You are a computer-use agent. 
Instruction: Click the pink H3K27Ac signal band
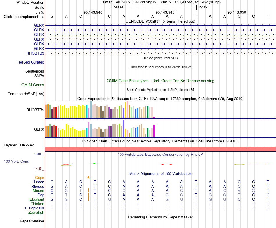pos(160,149)
